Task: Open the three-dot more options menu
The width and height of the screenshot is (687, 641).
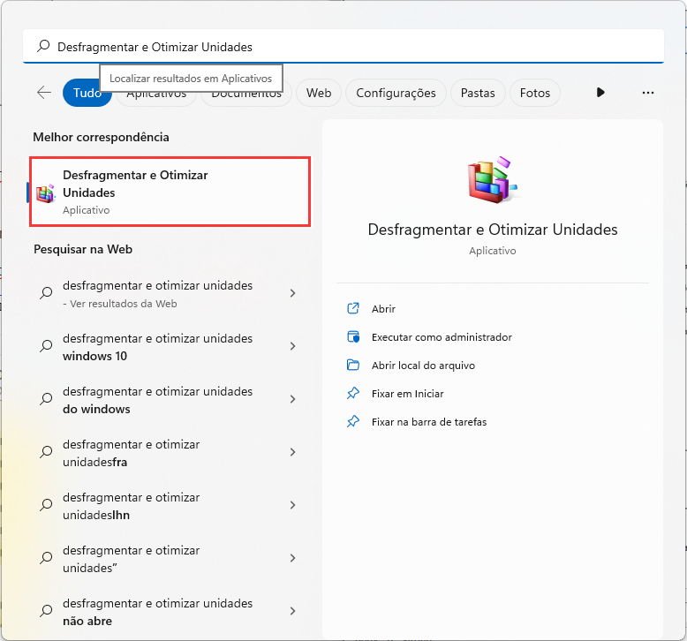Action: (648, 93)
